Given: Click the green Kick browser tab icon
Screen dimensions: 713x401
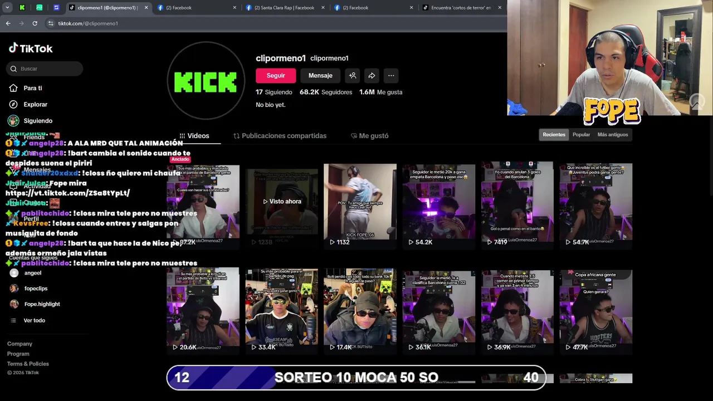Looking at the screenshot, I should tap(22, 8).
